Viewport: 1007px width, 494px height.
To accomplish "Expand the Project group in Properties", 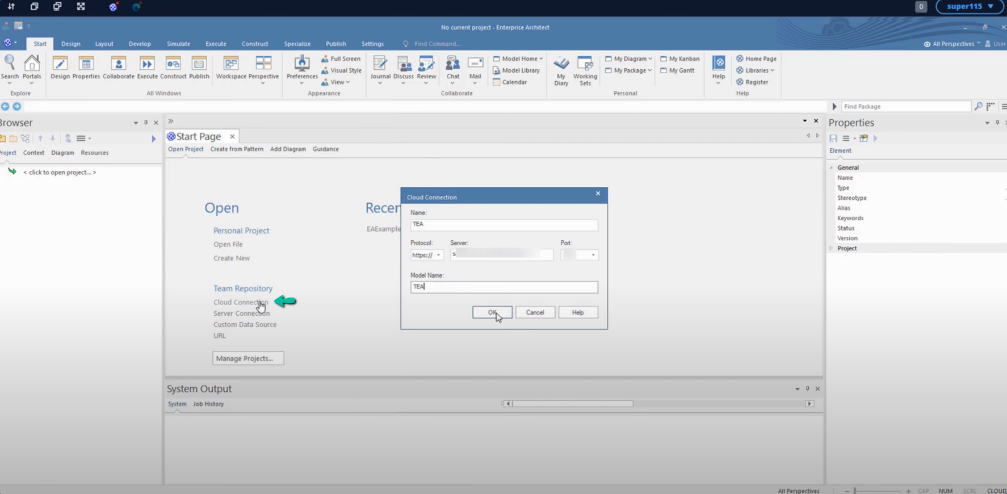I will (x=832, y=248).
